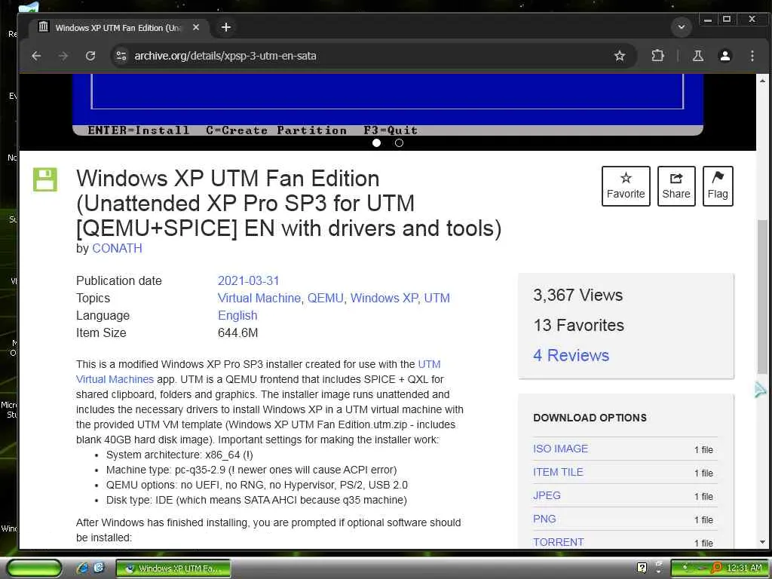Select the Windows XP UTM Fan Edition tab
This screenshot has width=772, height=579.
119,28
